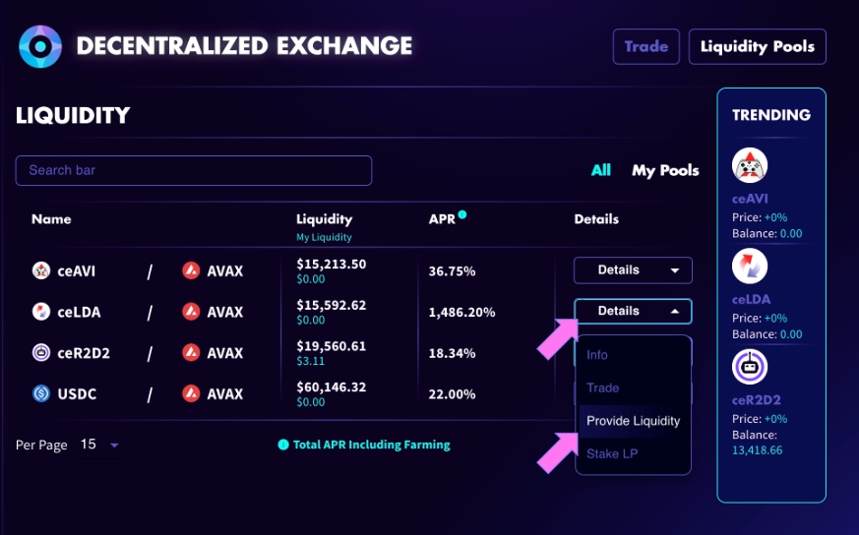Collapse the ceLDA Details dropdown
The width and height of the screenshot is (859, 535).
click(633, 311)
